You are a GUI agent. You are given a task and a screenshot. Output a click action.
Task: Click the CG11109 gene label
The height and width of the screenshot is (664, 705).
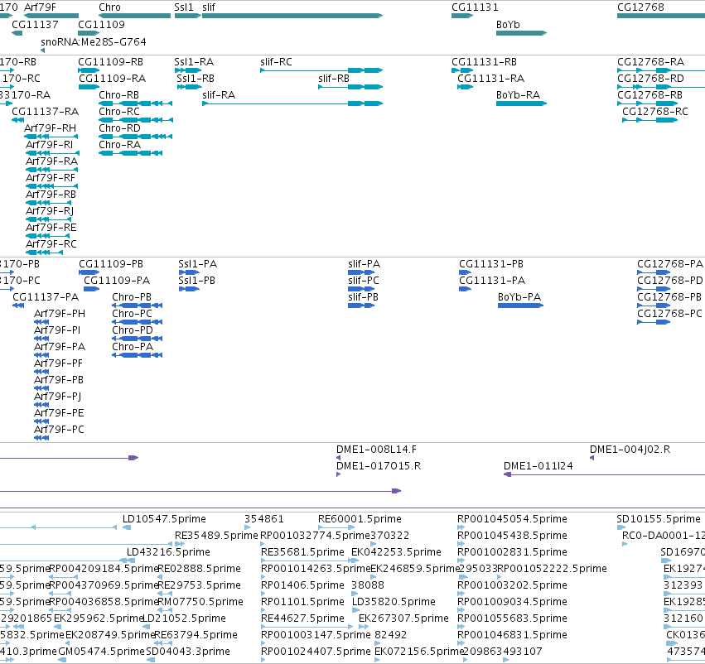[101, 25]
